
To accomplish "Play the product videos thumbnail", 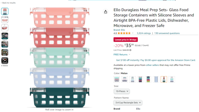I will pyautogui.click(x=5, y=61).
